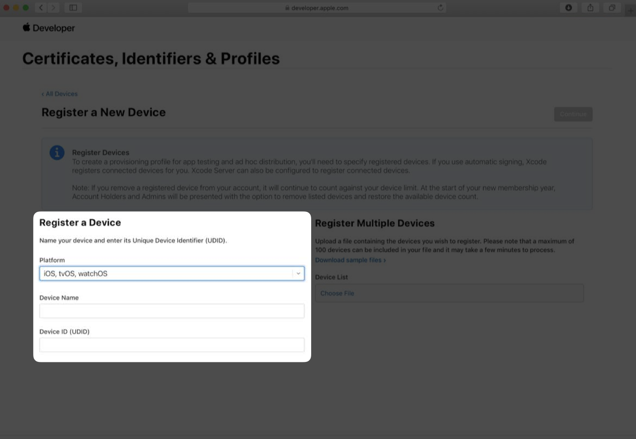636x439 pixels.
Task: Show the tab overview icon
Action: pyautogui.click(x=612, y=8)
